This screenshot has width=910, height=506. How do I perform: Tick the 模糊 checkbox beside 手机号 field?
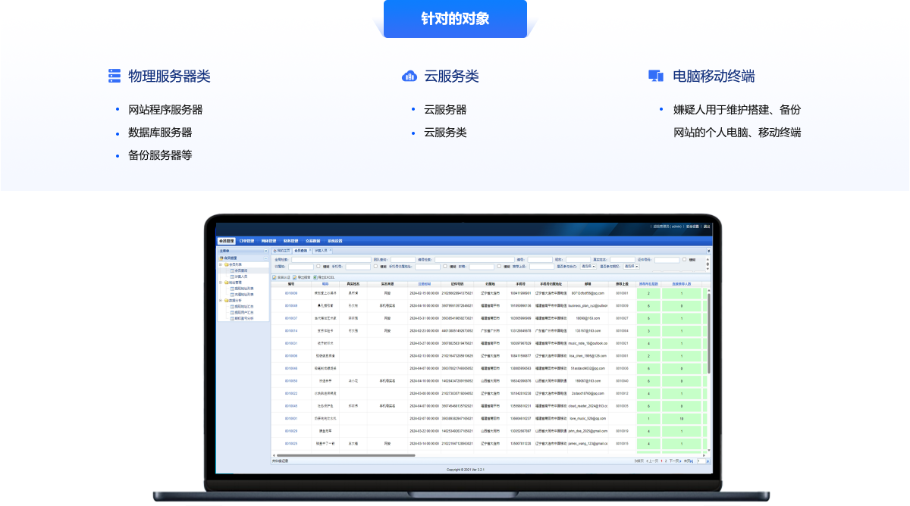coord(375,267)
